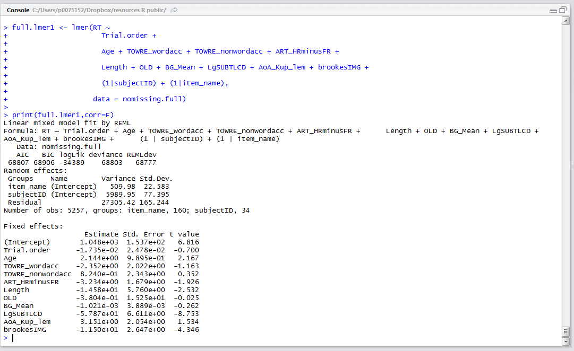Select the Console tab
Image resolution: width=574 pixels, height=351 pixels.
click(18, 10)
